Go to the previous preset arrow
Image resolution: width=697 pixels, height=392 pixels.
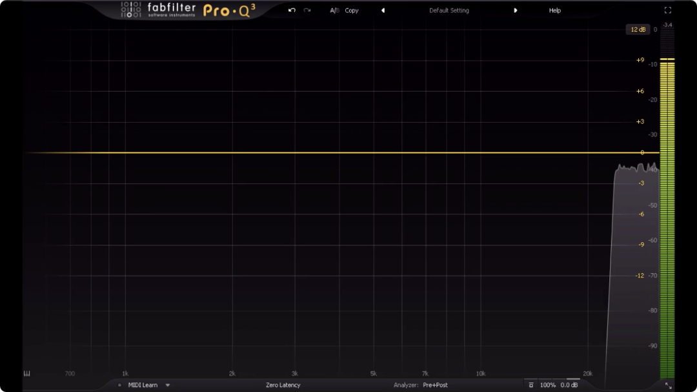[x=383, y=10]
